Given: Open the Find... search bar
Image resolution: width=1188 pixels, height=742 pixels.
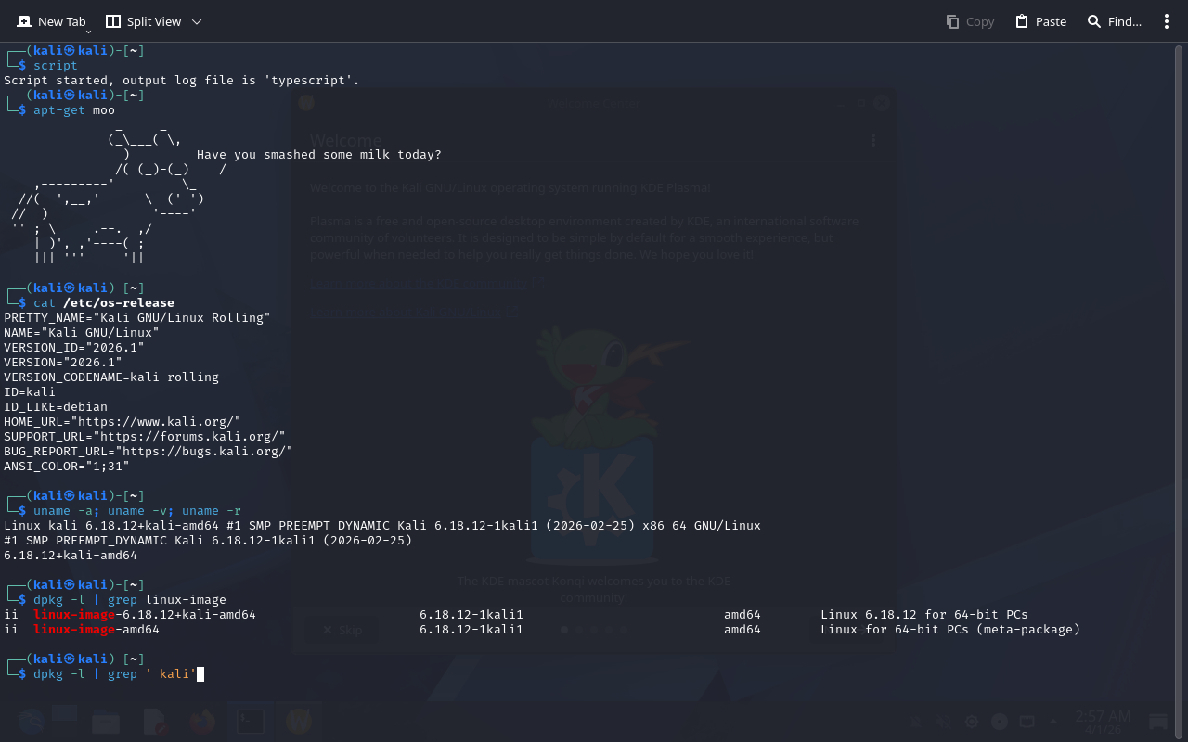Looking at the screenshot, I should tap(1114, 21).
